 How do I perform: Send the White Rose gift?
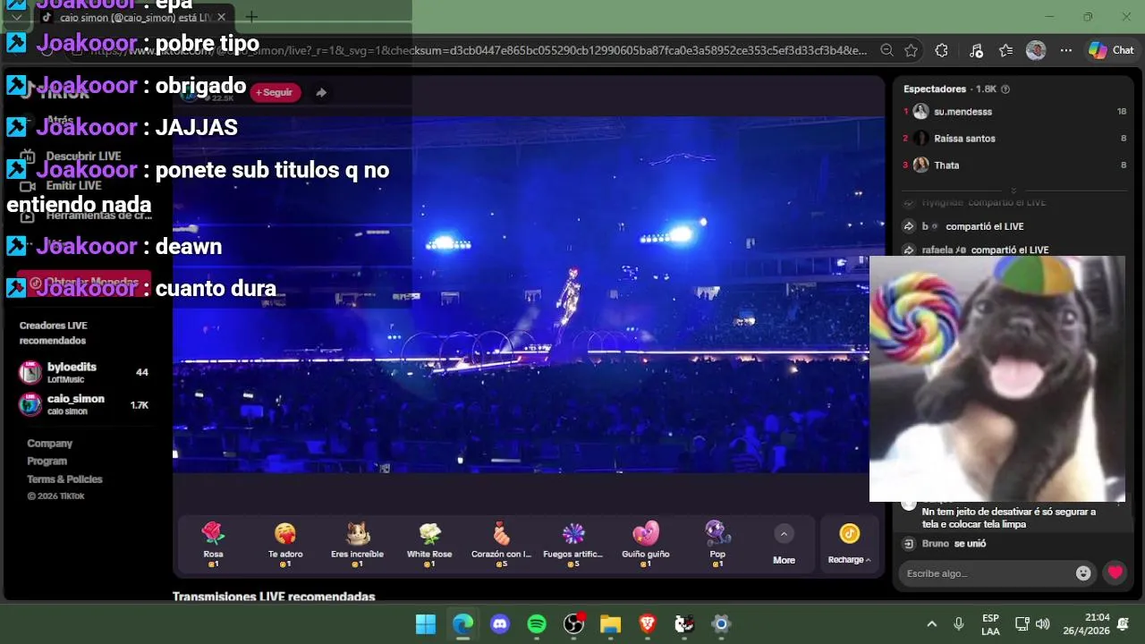[429, 544]
